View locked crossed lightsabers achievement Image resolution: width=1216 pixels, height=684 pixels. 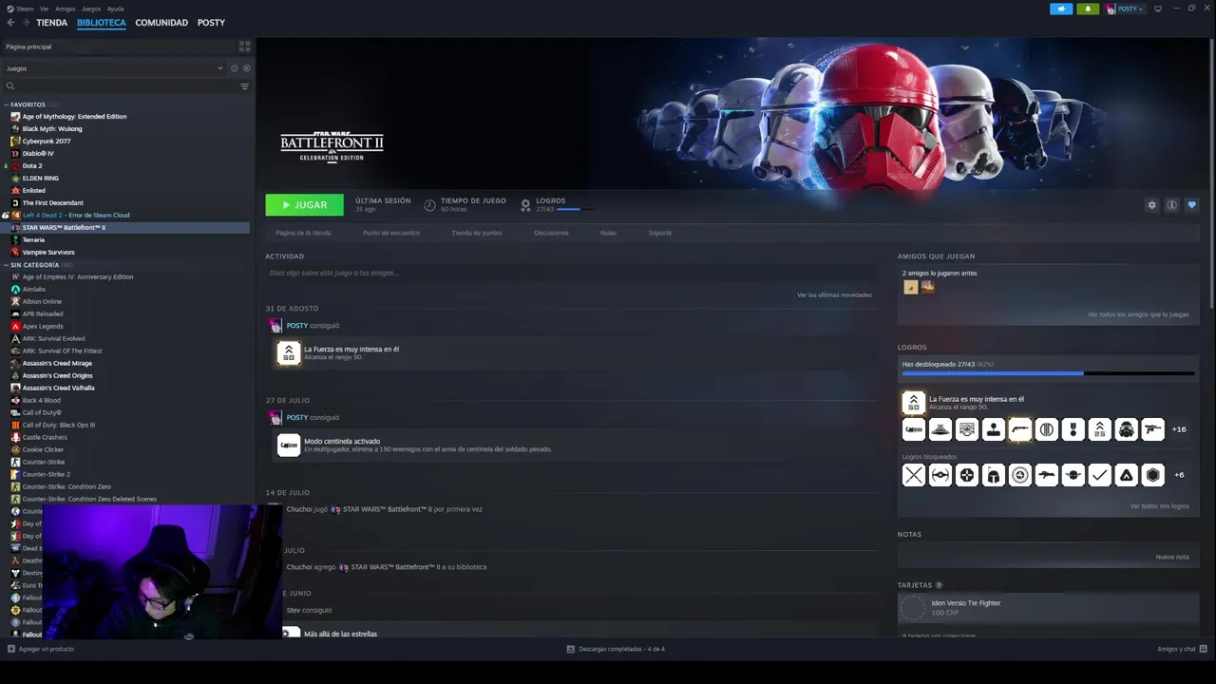click(913, 475)
